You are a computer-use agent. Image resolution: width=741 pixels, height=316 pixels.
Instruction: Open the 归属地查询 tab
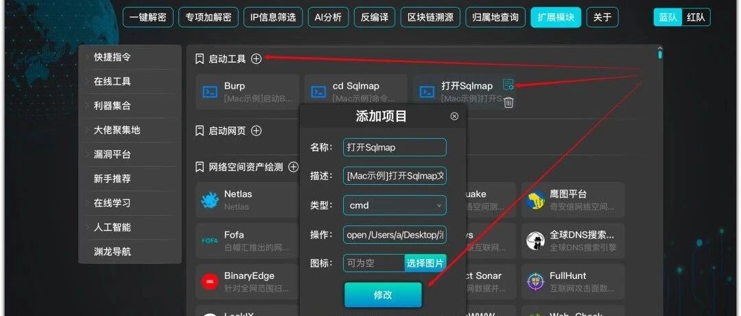coord(495,17)
